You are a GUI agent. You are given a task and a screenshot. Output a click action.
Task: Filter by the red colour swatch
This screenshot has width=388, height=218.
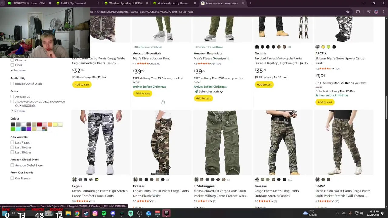[x=39, y=124]
